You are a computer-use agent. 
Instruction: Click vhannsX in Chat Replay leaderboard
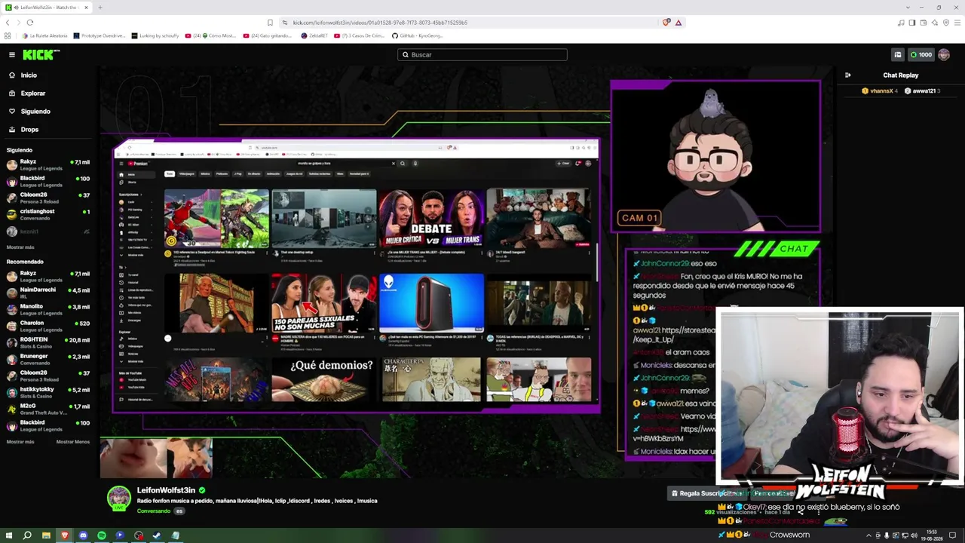tap(878, 91)
